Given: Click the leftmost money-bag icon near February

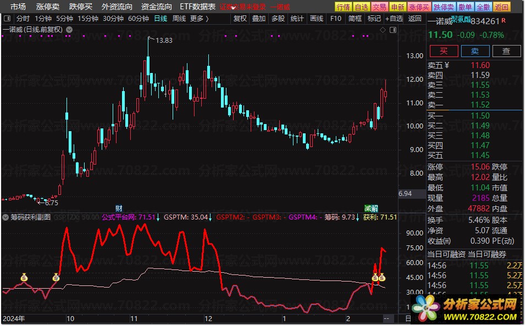Looking at the screenshot, I should tap(375, 277).
